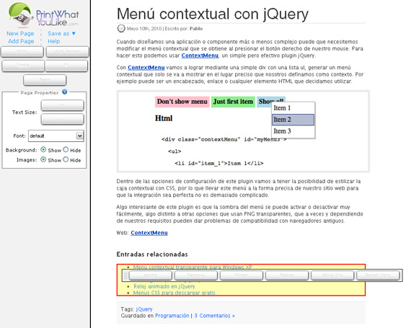This screenshot has width=411, height=328.
Task: Click the Print button
Action: [22, 52]
